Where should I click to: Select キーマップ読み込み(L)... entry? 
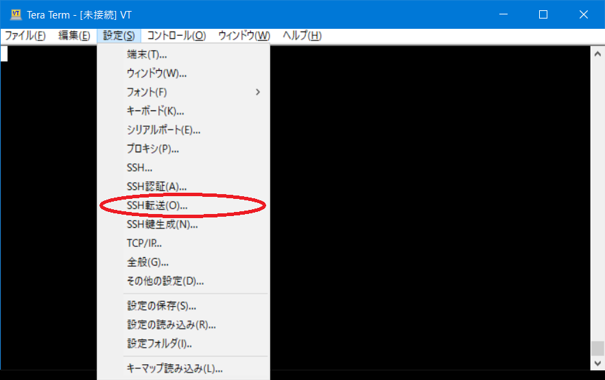pyautogui.click(x=183, y=369)
